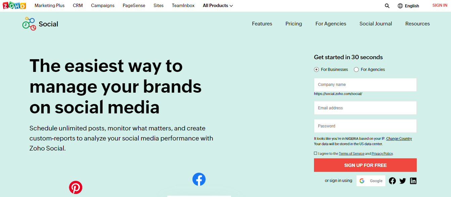Click SIGN UP FOR FREE
The height and width of the screenshot is (197, 451).
(365, 165)
